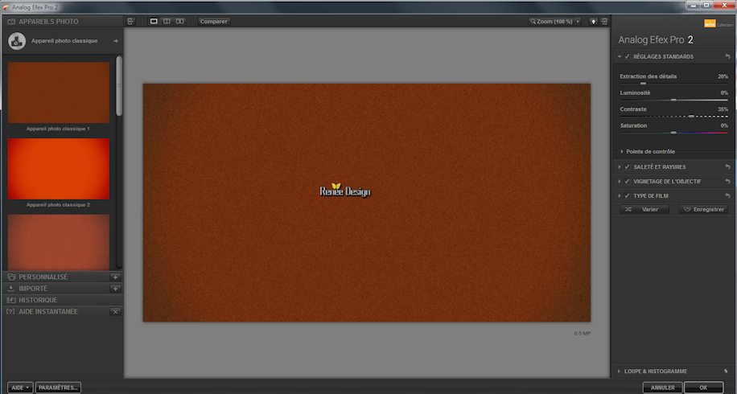
Task: Open zoom options arrow next to Zoom
Action: pyautogui.click(x=578, y=21)
